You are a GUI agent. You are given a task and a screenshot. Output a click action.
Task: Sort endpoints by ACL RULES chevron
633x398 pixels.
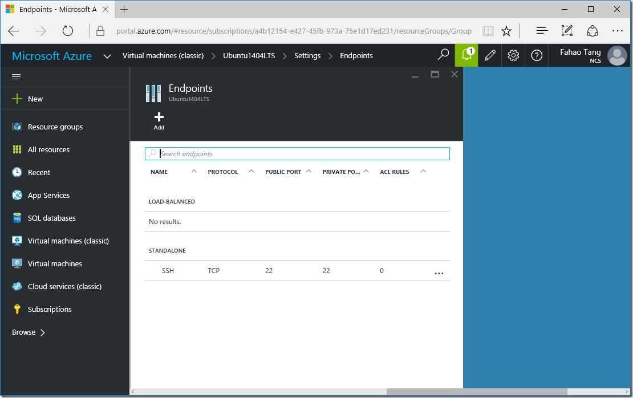[424, 171]
